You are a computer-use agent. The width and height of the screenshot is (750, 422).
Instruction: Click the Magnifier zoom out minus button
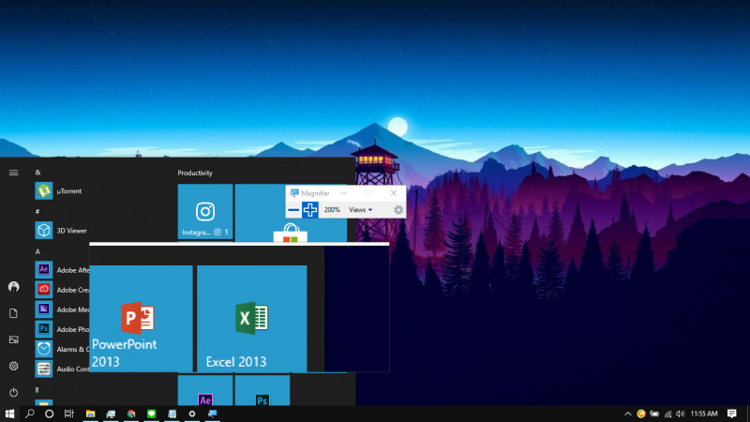coord(293,210)
